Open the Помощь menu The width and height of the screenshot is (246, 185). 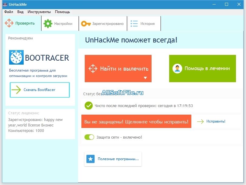[x=62, y=12]
